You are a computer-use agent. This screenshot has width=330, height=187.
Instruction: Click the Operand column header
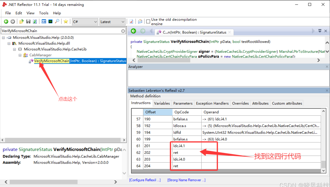tap(261, 112)
